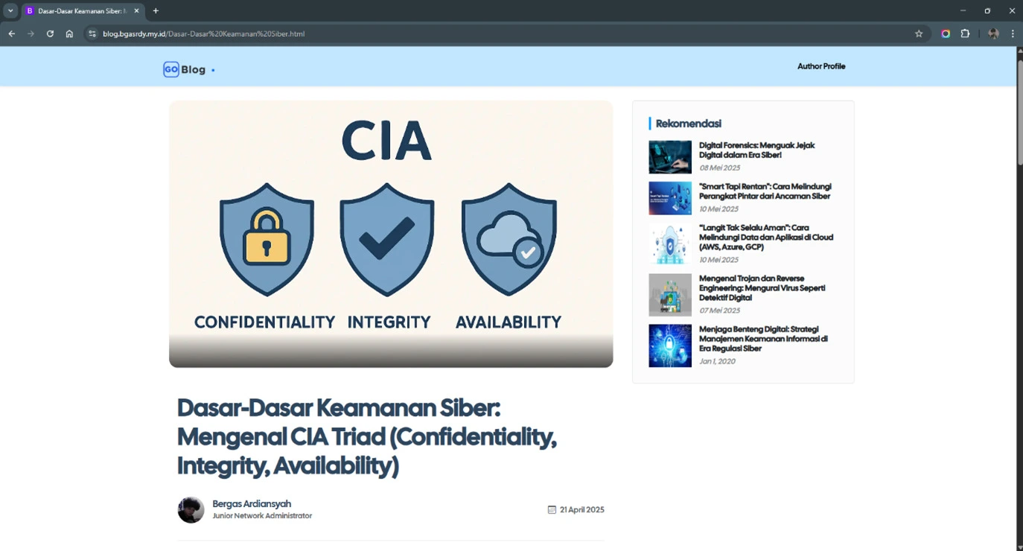Go to browser home page

69,34
